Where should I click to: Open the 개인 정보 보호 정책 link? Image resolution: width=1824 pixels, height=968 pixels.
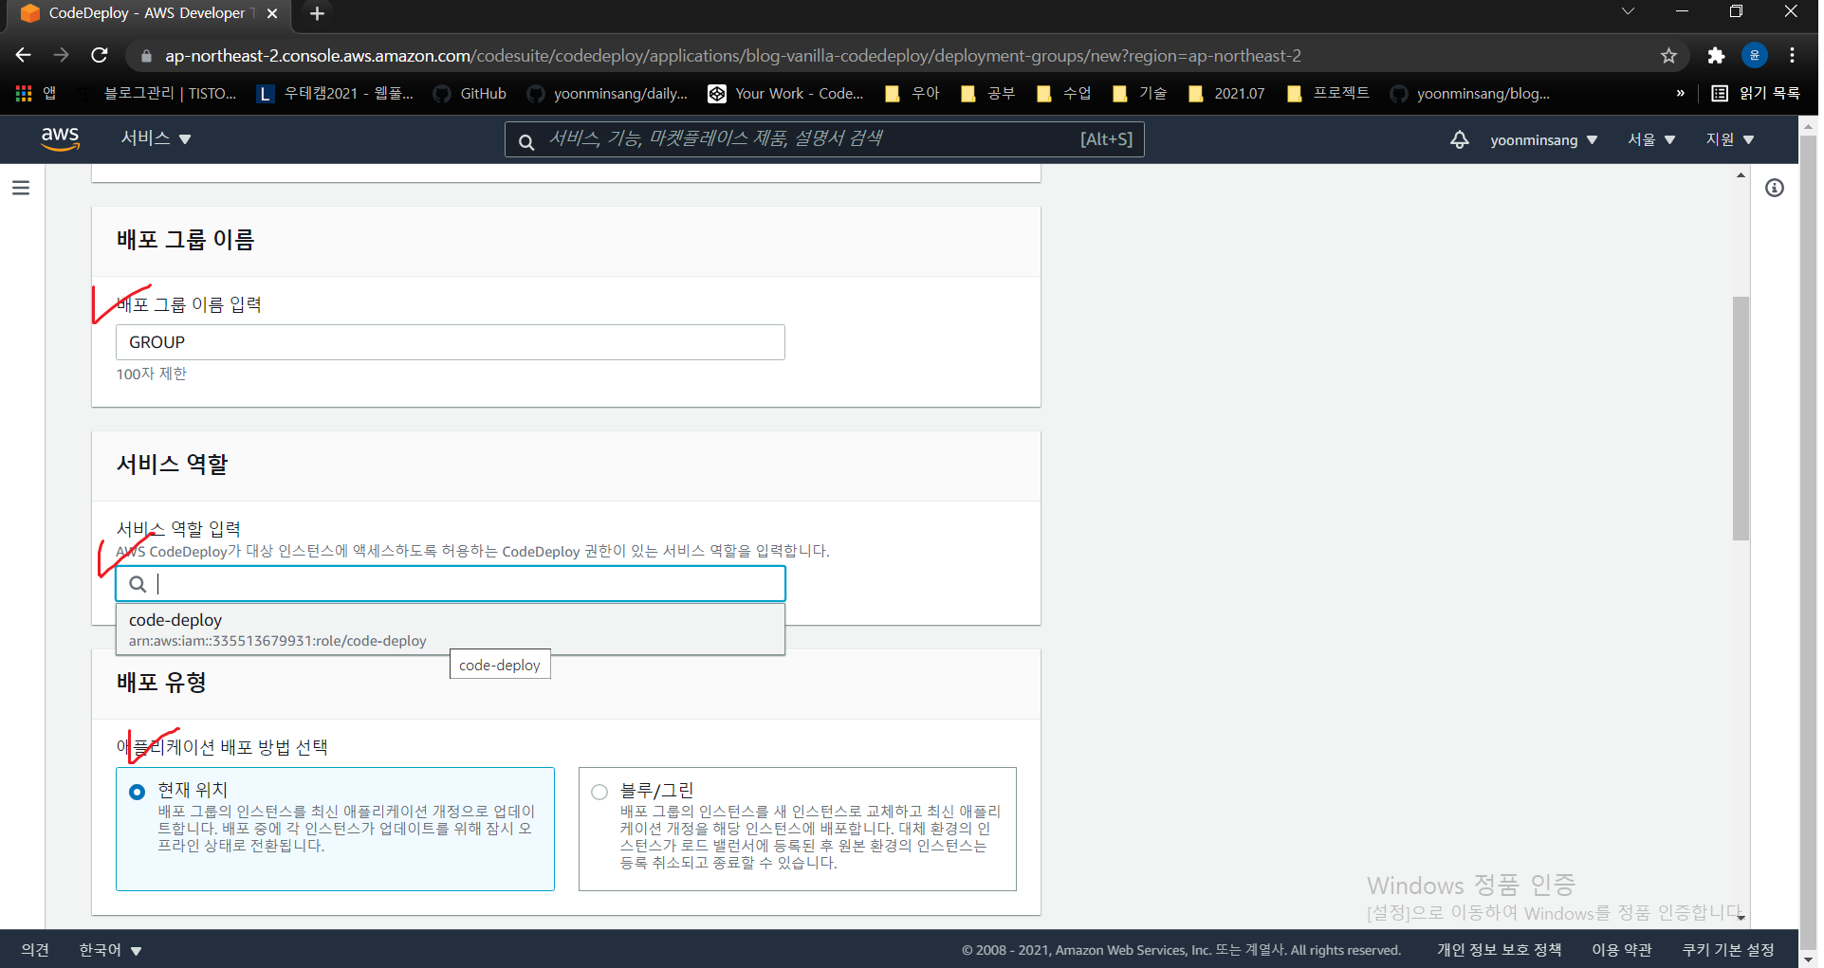click(x=1499, y=950)
